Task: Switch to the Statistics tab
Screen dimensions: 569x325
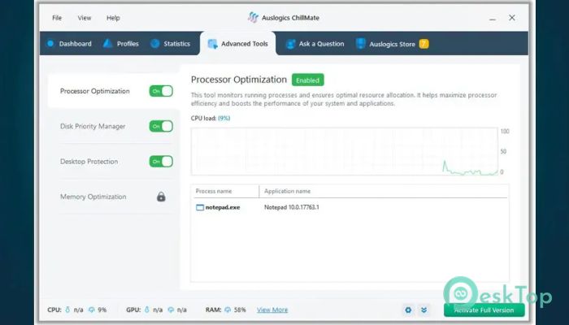Action: tap(171, 44)
